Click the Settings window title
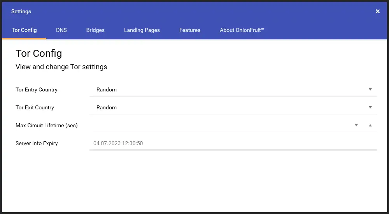This screenshot has width=389, height=214. tap(21, 11)
